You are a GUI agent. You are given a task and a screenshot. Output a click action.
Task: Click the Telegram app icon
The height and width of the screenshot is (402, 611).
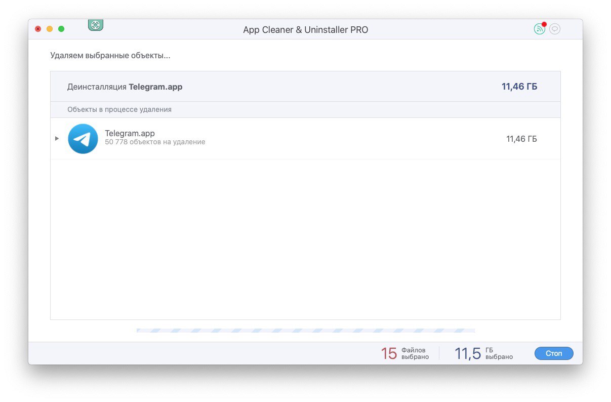[83, 139]
